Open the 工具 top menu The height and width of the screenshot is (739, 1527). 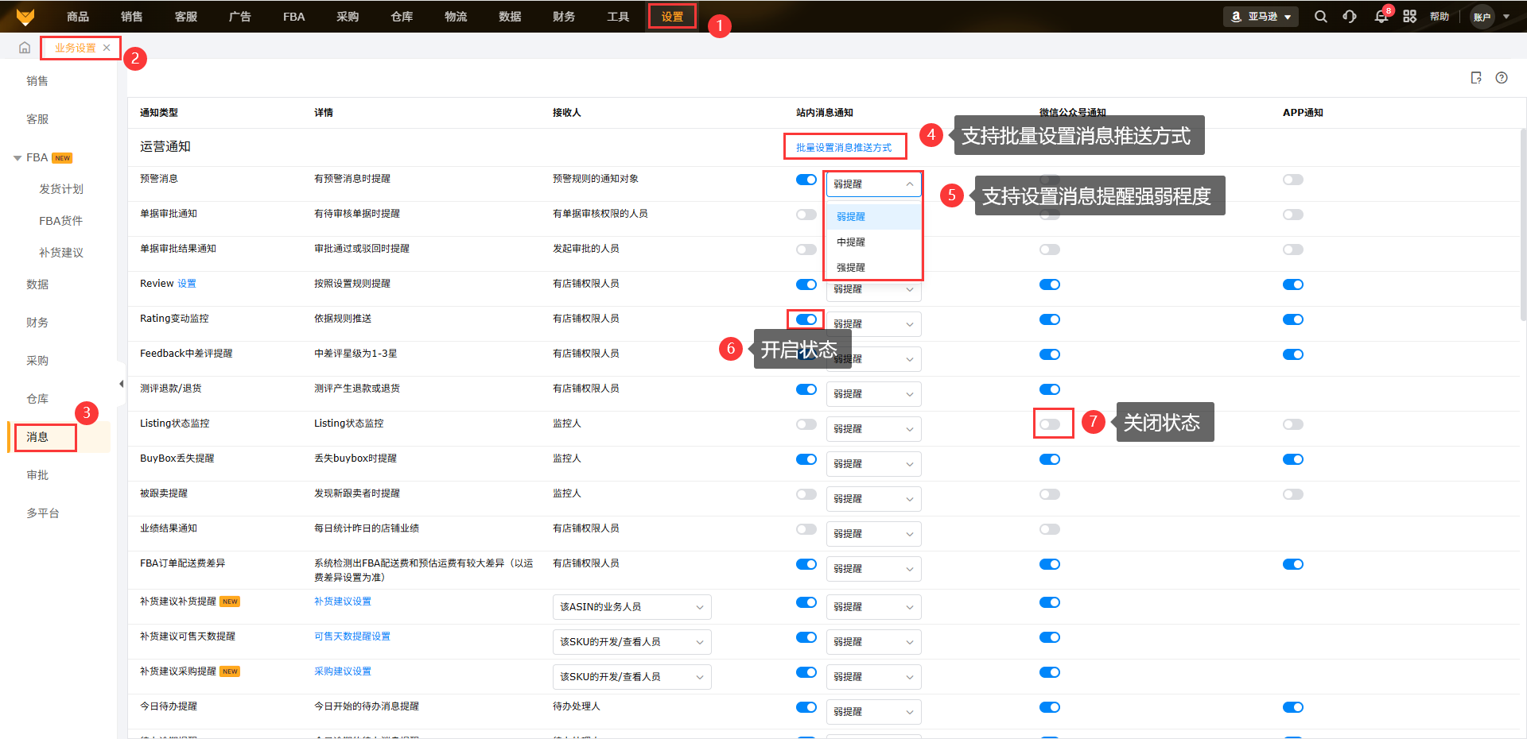click(x=618, y=17)
